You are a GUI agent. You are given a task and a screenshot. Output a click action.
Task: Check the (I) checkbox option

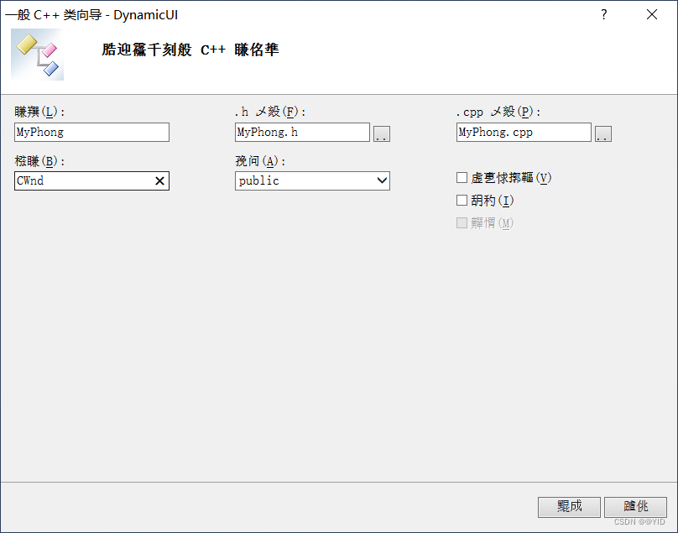tap(462, 200)
